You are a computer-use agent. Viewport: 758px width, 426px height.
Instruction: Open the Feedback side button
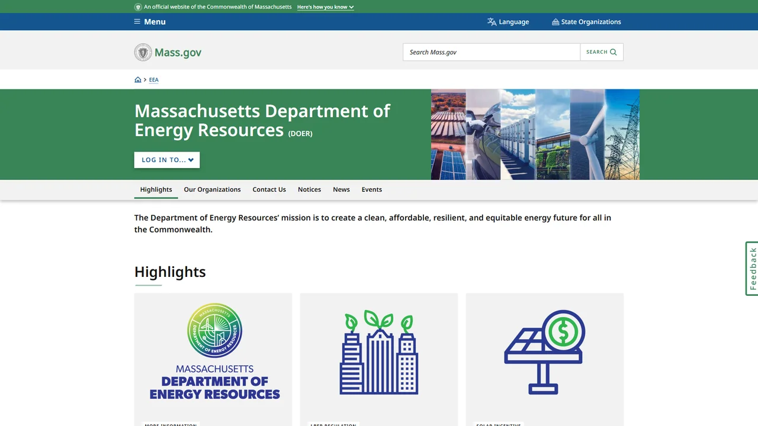coord(752,269)
